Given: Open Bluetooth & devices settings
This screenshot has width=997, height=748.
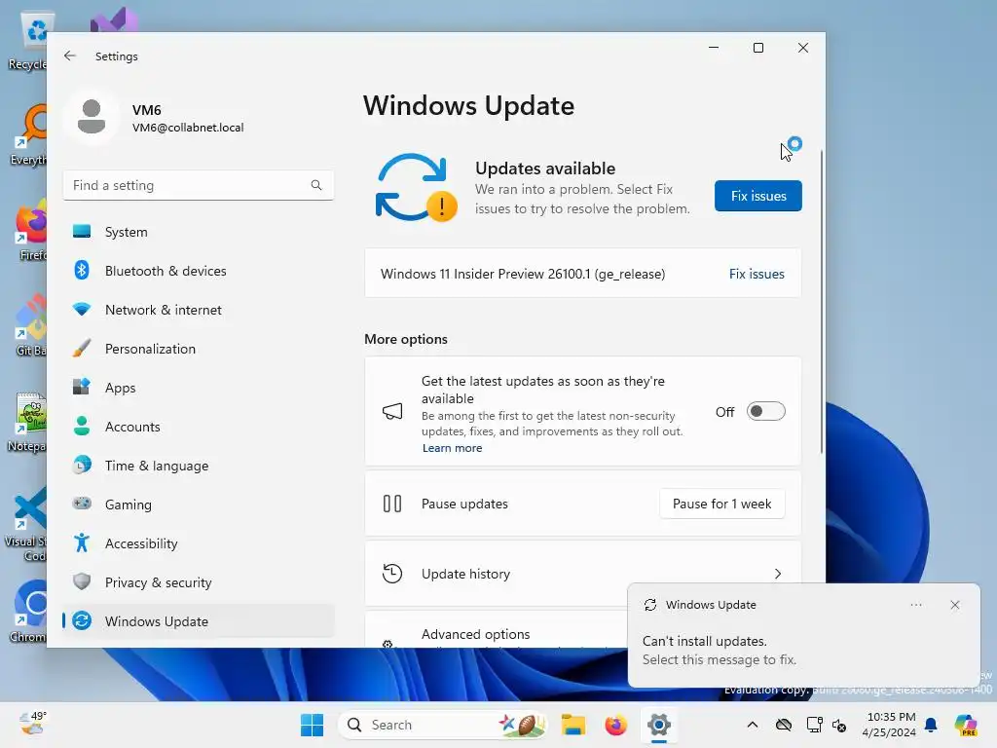Looking at the screenshot, I should click(x=199, y=271).
